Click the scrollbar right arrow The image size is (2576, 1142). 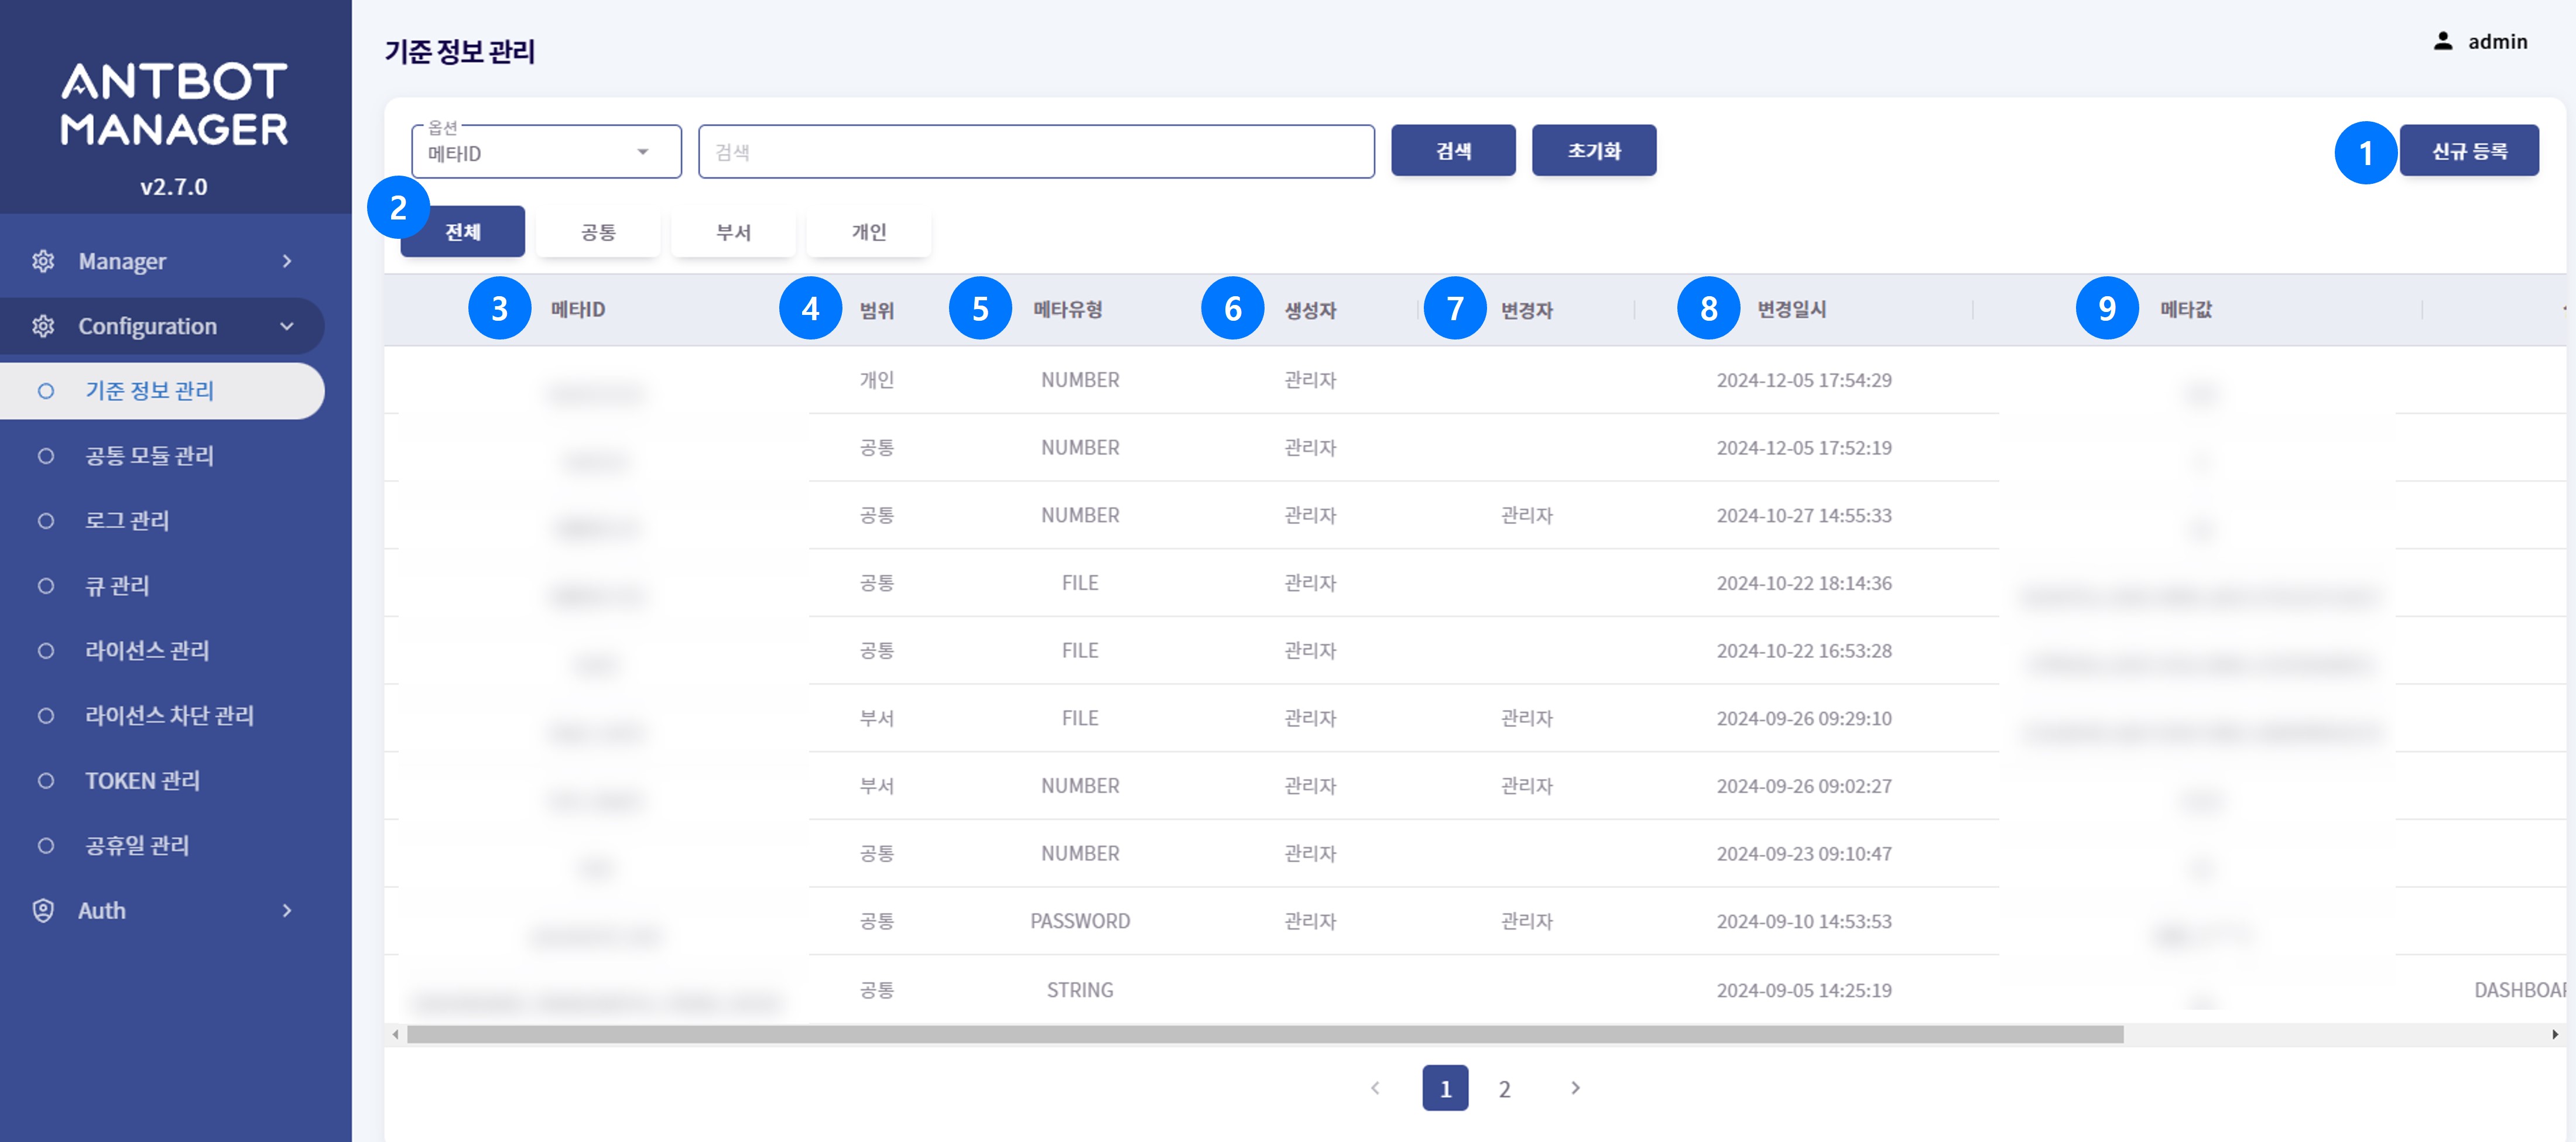[x=2555, y=1035]
